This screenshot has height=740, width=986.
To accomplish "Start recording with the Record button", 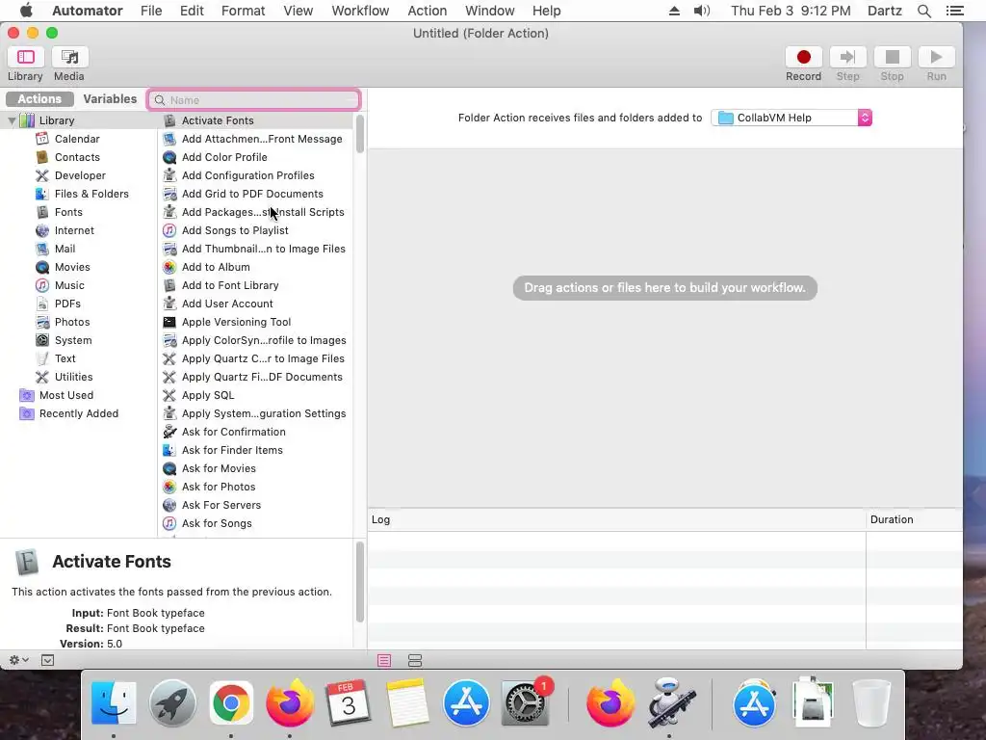I will click(x=803, y=57).
